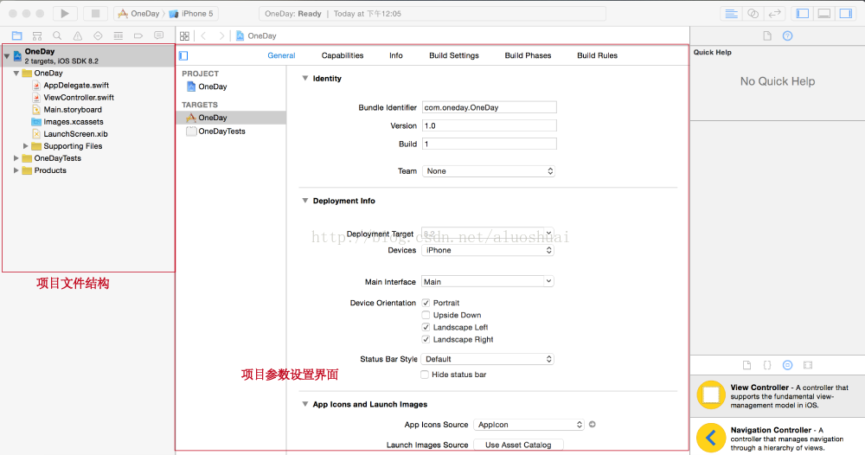Check Hide status bar
865x455 pixels.
425,375
